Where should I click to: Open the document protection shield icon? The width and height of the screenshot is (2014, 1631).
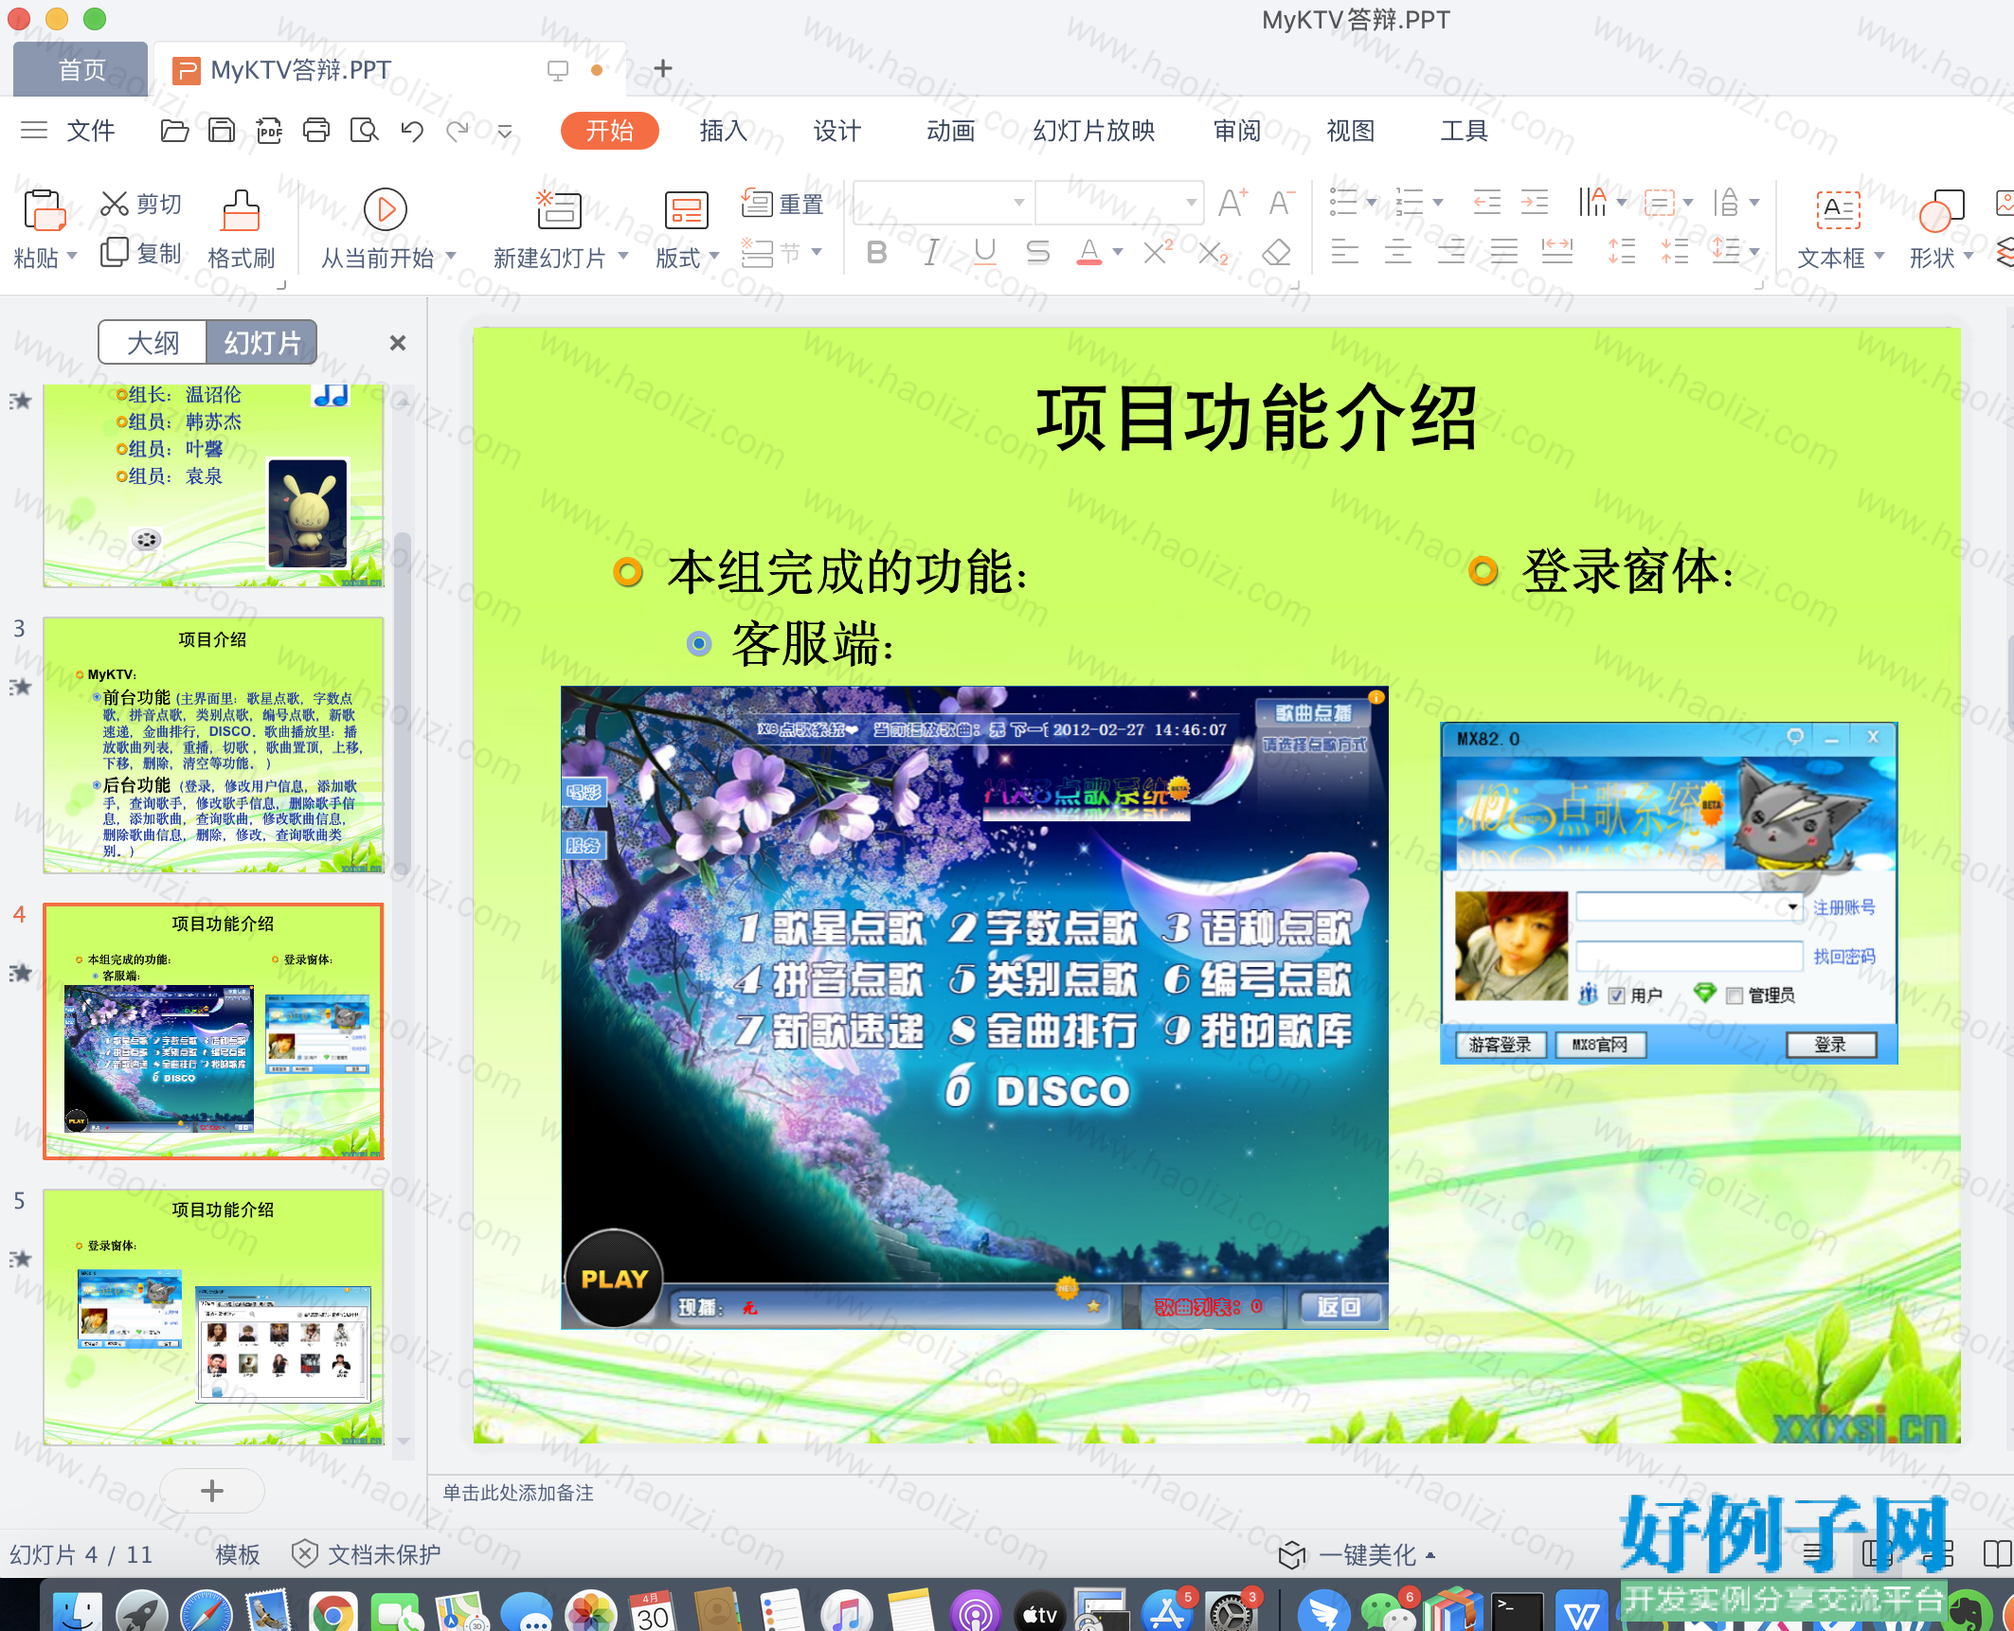click(304, 1553)
